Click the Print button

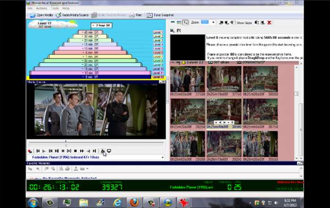tap(135, 15)
